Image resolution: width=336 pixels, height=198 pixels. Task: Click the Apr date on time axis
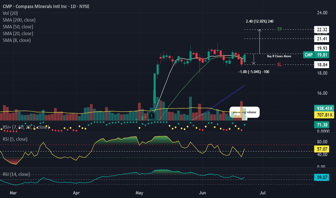click(x=76, y=193)
